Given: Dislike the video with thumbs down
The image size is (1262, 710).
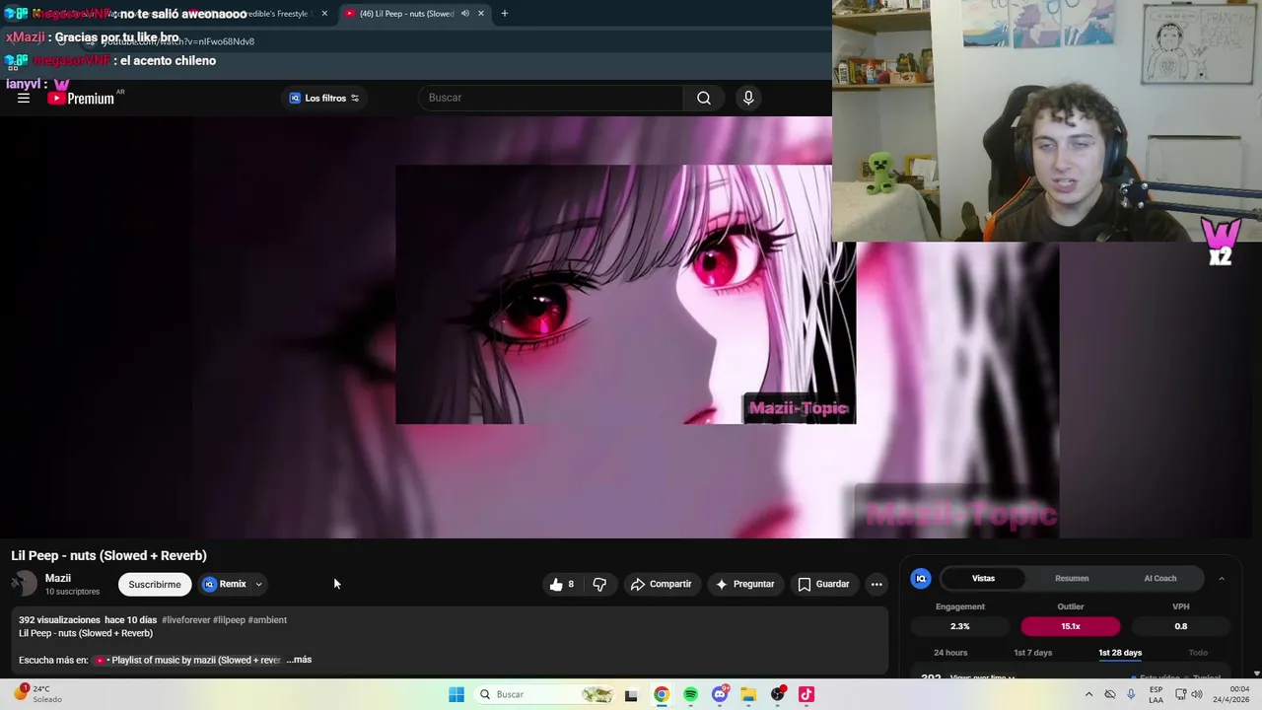Looking at the screenshot, I should (599, 584).
